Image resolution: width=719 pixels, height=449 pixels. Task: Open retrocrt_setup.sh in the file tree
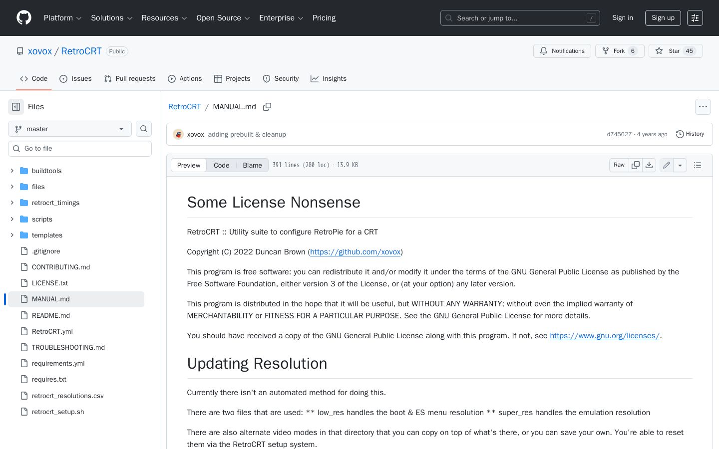coord(58,412)
